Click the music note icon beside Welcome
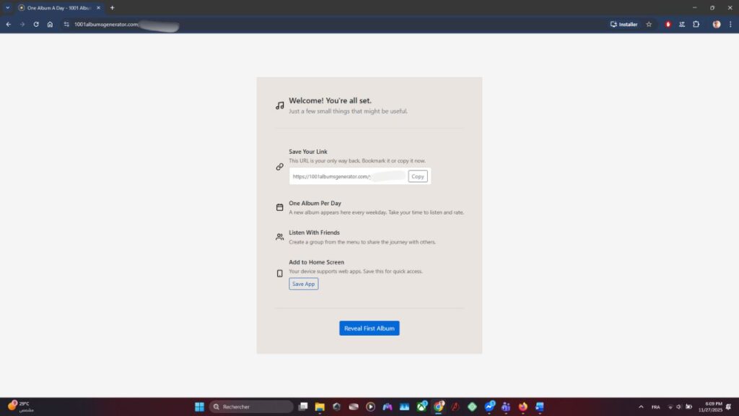739x416 pixels. point(280,105)
